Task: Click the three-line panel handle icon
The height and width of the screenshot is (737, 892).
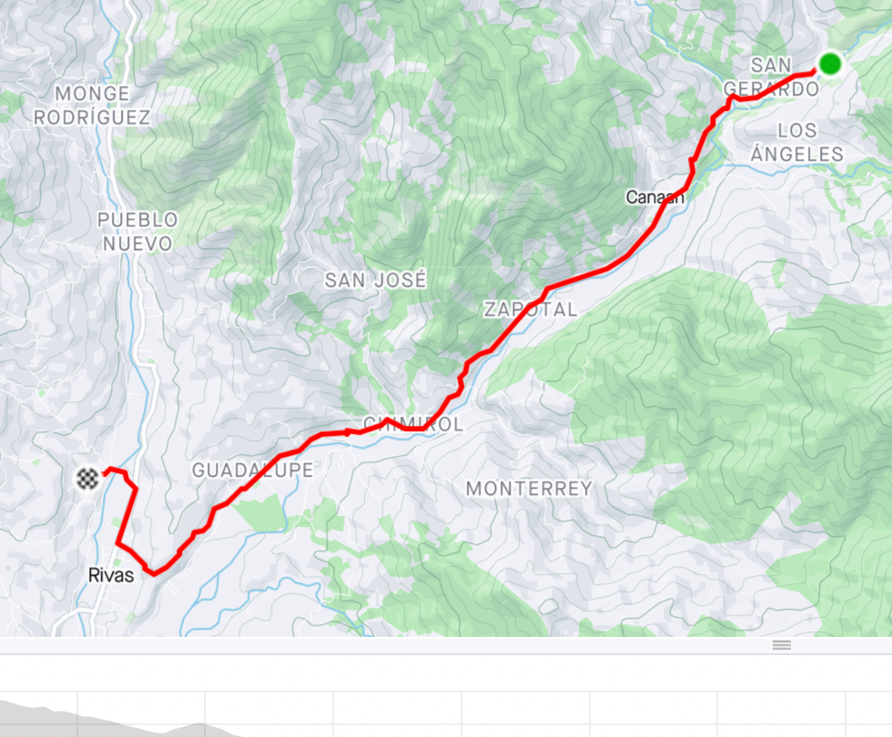Action: (x=782, y=645)
